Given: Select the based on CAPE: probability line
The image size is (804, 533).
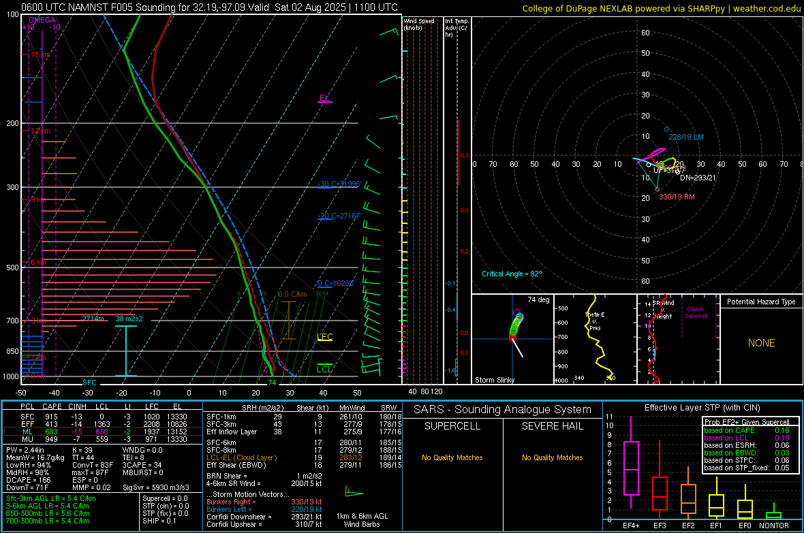Looking at the screenshot, I should click(747, 430).
